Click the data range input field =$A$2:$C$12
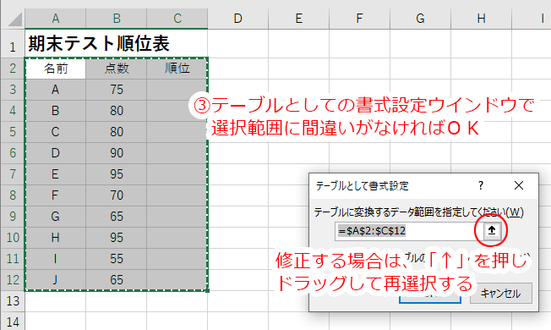This screenshot has width=551, height=330. (x=409, y=231)
